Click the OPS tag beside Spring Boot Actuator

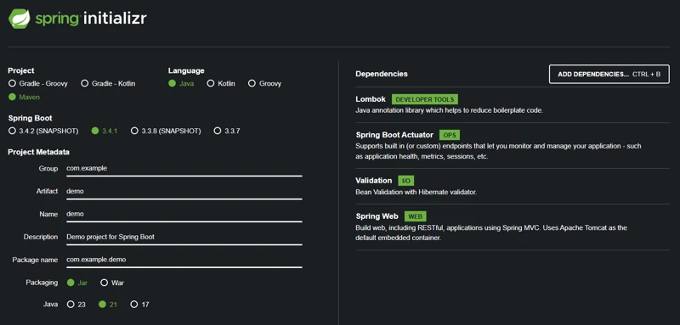450,135
